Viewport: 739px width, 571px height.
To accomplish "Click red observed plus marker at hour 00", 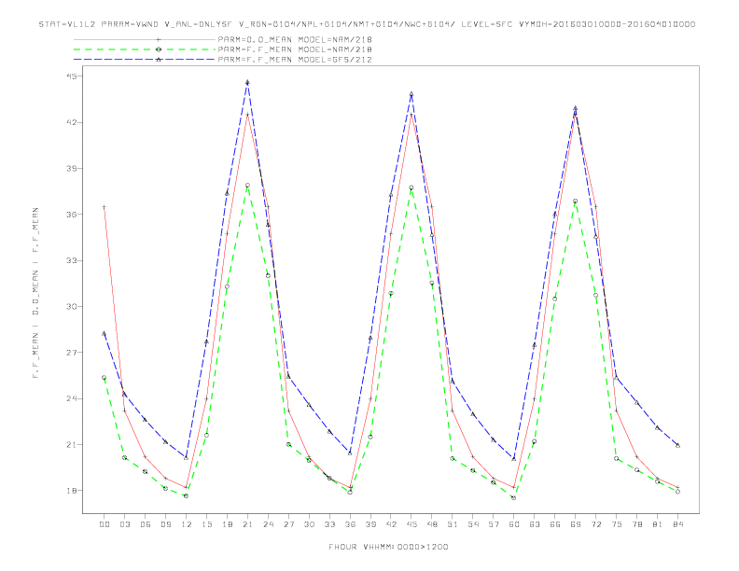I will click(x=105, y=207).
